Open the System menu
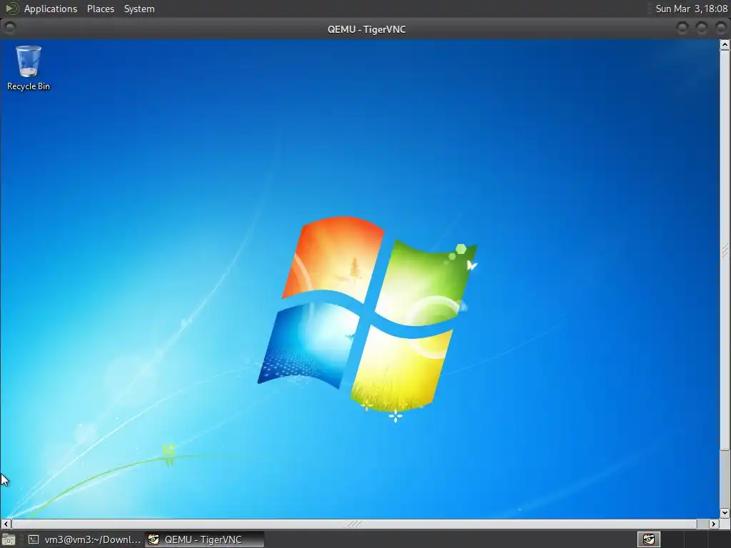The image size is (731, 548). pos(139,9)
